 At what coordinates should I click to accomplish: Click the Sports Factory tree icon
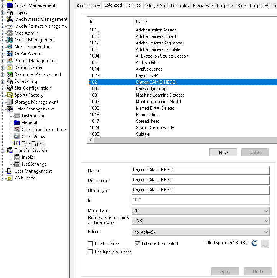10,95
